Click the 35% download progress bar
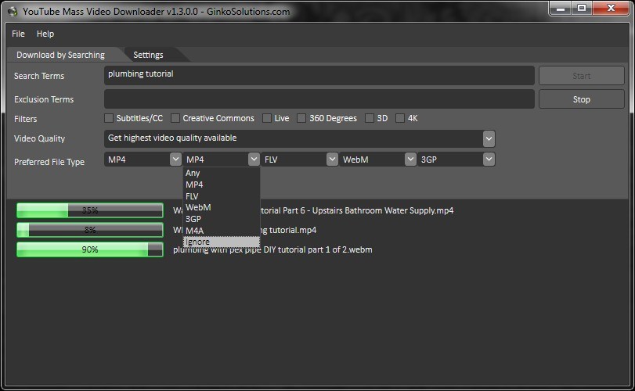Image resolution: width=635 pixels, height=391 pixels. point(90,210)
